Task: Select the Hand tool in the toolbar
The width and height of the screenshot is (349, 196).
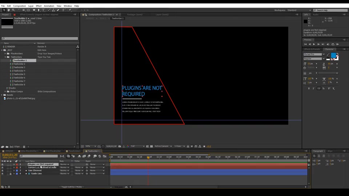Action: [9, 10]
